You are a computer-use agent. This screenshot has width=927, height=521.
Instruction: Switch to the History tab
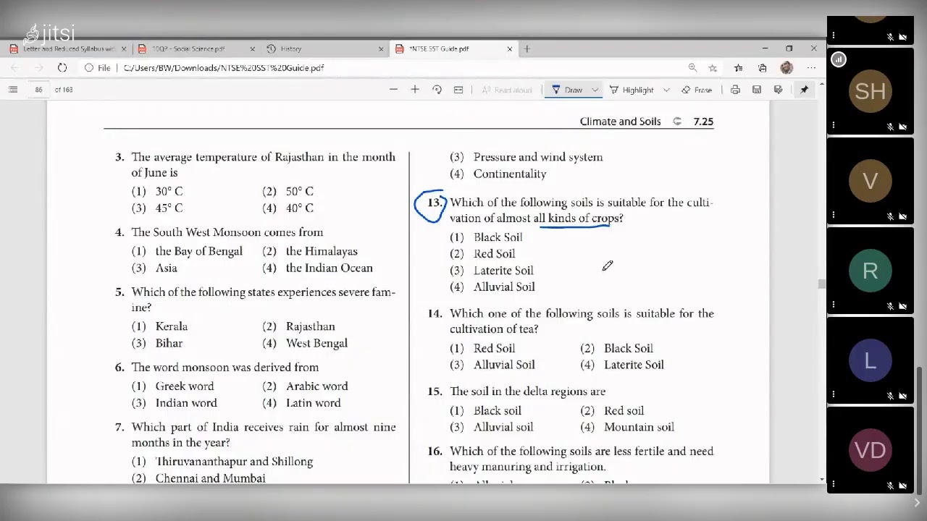click(324, 49)
